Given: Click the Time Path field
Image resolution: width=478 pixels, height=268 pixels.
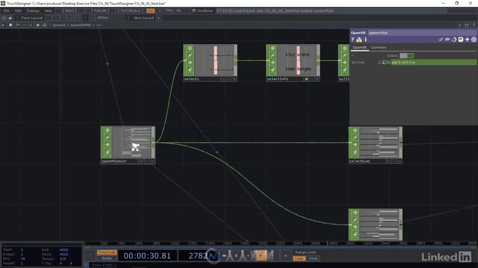Looking at the screenshot, I should 104,265.
